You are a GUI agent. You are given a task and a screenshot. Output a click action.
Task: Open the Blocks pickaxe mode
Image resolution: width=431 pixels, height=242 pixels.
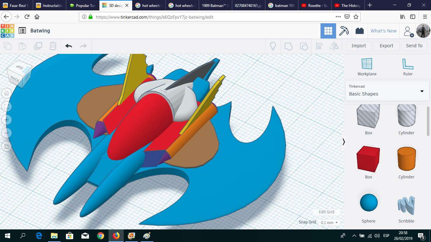[x=344, y=31]
